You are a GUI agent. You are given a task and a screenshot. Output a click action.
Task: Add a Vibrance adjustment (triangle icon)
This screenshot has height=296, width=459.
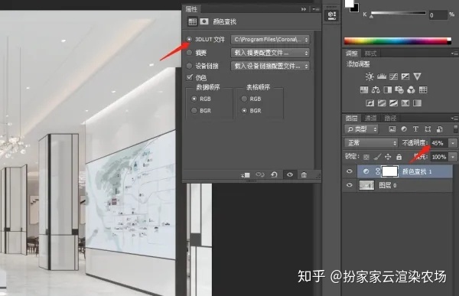click(x=417, y=76)
